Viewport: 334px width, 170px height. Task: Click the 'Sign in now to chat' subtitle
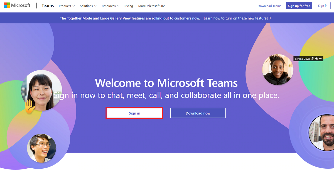[x=166, y=95]
